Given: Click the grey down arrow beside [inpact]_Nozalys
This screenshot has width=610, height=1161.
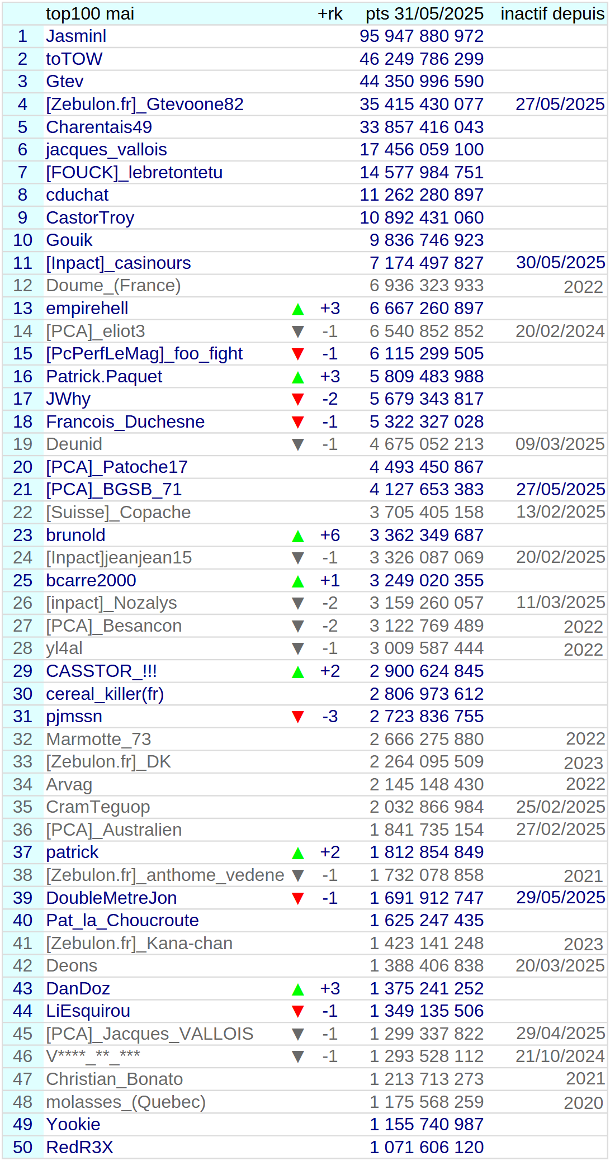Looking at the screenshot, I should pyautogui.click(x=298, y=604).
